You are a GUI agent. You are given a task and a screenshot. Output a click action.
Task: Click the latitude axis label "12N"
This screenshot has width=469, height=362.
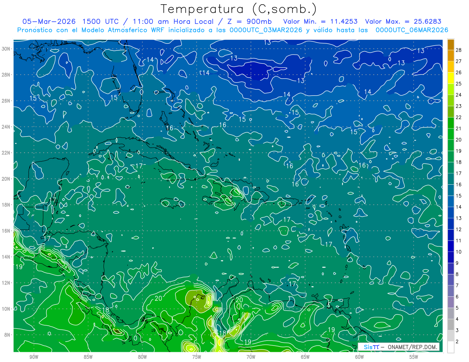click(5, 283)
